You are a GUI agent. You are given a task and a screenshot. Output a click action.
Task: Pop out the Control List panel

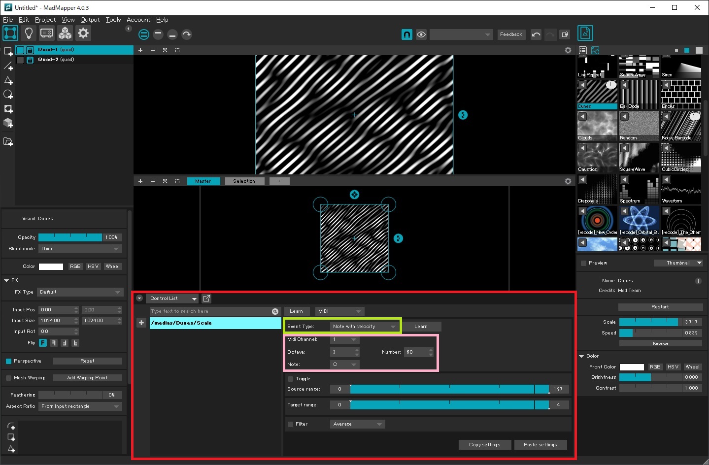coord(206,299)
